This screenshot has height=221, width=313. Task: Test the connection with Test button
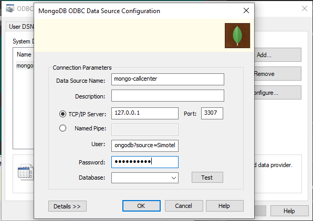207,178
